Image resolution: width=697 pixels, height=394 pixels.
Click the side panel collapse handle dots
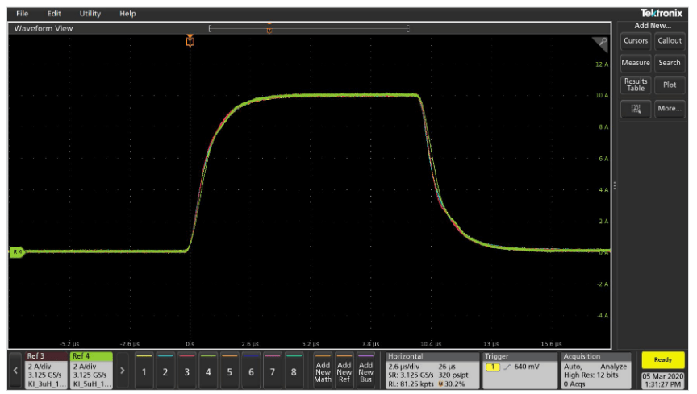(x=615, y=185)
